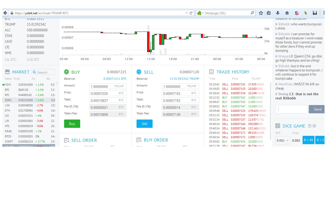Open the dice game help question icon
Viewport: 331px width, 207px height.
(310, 126)
